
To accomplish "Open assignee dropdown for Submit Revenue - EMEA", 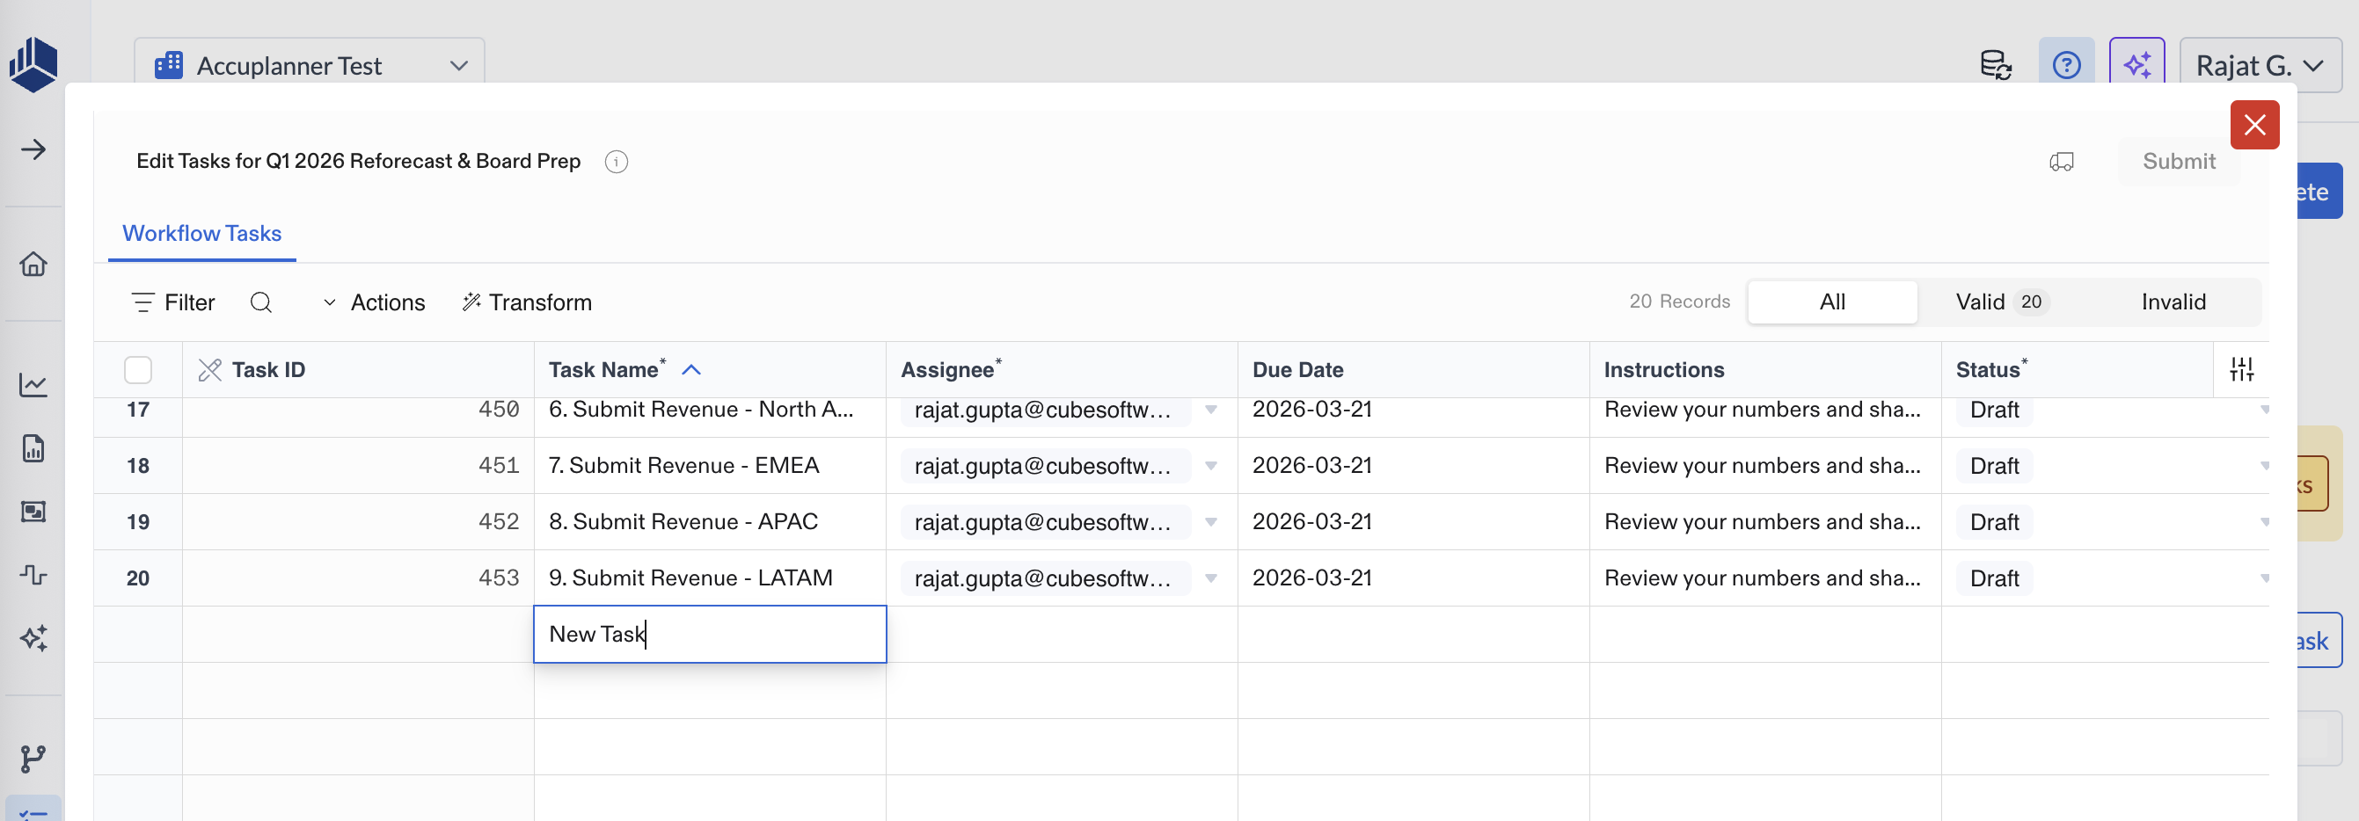I will 1210,466.
